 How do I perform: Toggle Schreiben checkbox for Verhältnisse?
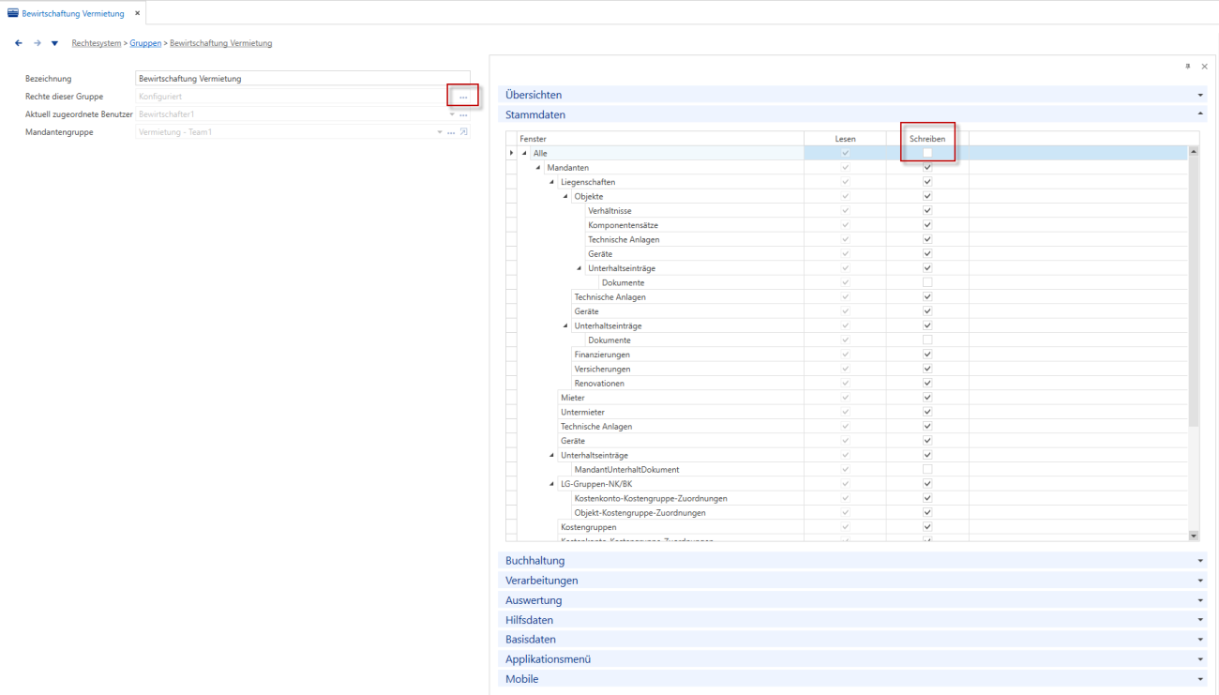tap(927, 211)
